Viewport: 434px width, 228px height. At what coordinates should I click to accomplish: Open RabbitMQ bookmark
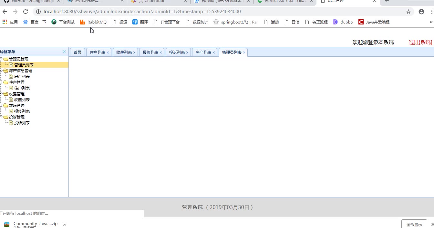point(93,22)
